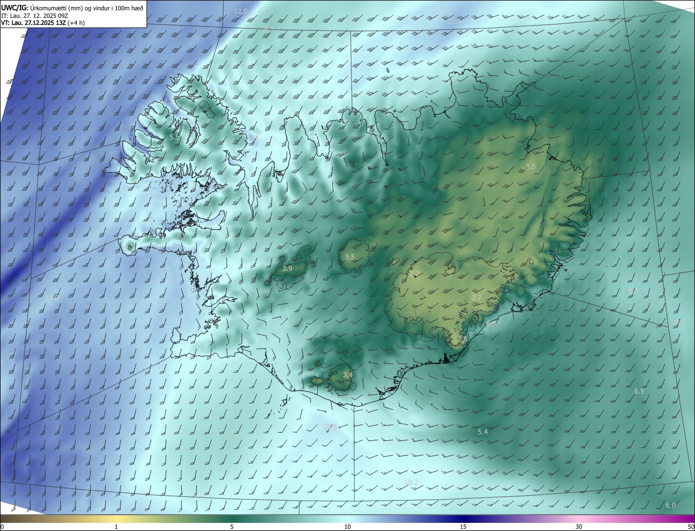Screen dimensions: 695x531
Task: Click the 6.0 value in the bottom-right corner
Action: tap(671, 505)
